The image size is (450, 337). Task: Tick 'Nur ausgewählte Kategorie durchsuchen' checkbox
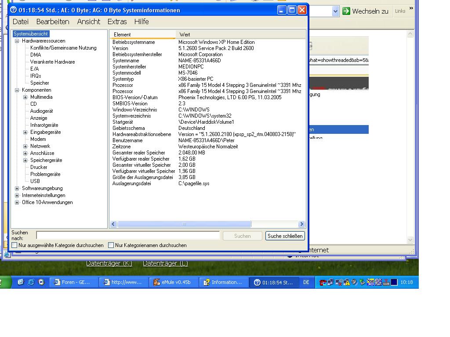point(15,245)
